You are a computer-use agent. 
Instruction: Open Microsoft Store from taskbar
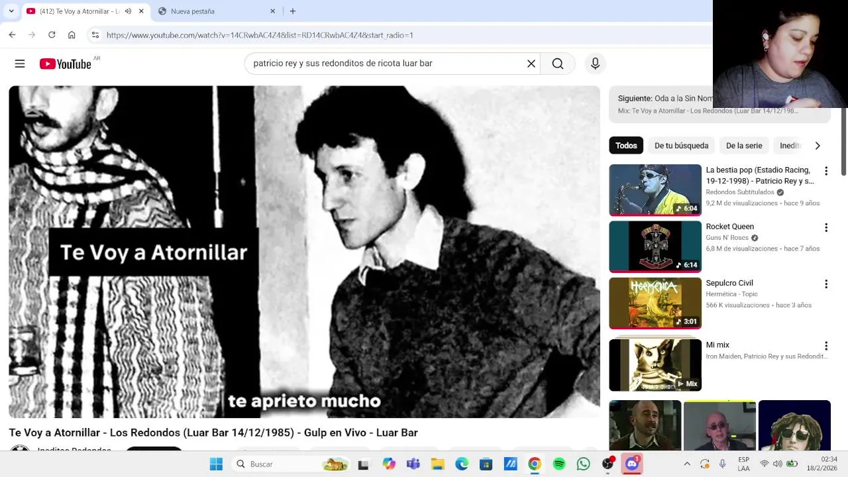tap(486, 464)
